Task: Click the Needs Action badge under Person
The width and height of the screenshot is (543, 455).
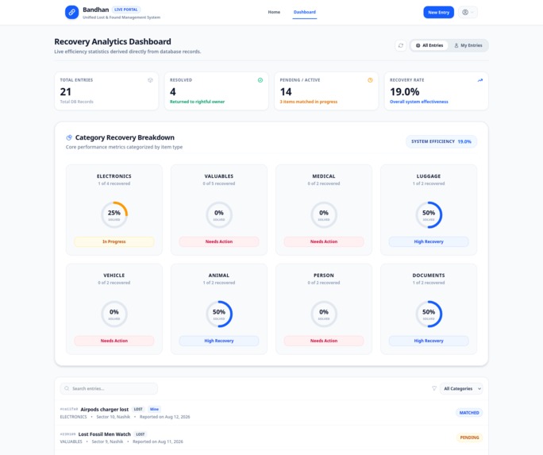Action: click(x=324, y=341)
